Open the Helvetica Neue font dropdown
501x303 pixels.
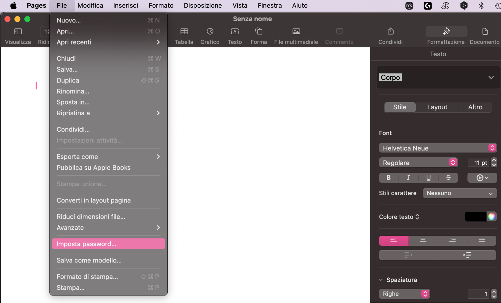[x=438, y=148]
